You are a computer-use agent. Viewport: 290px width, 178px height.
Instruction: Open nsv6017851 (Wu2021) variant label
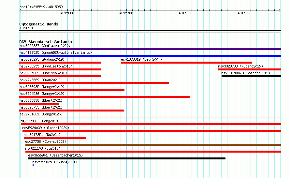click(x=42, y=135)
